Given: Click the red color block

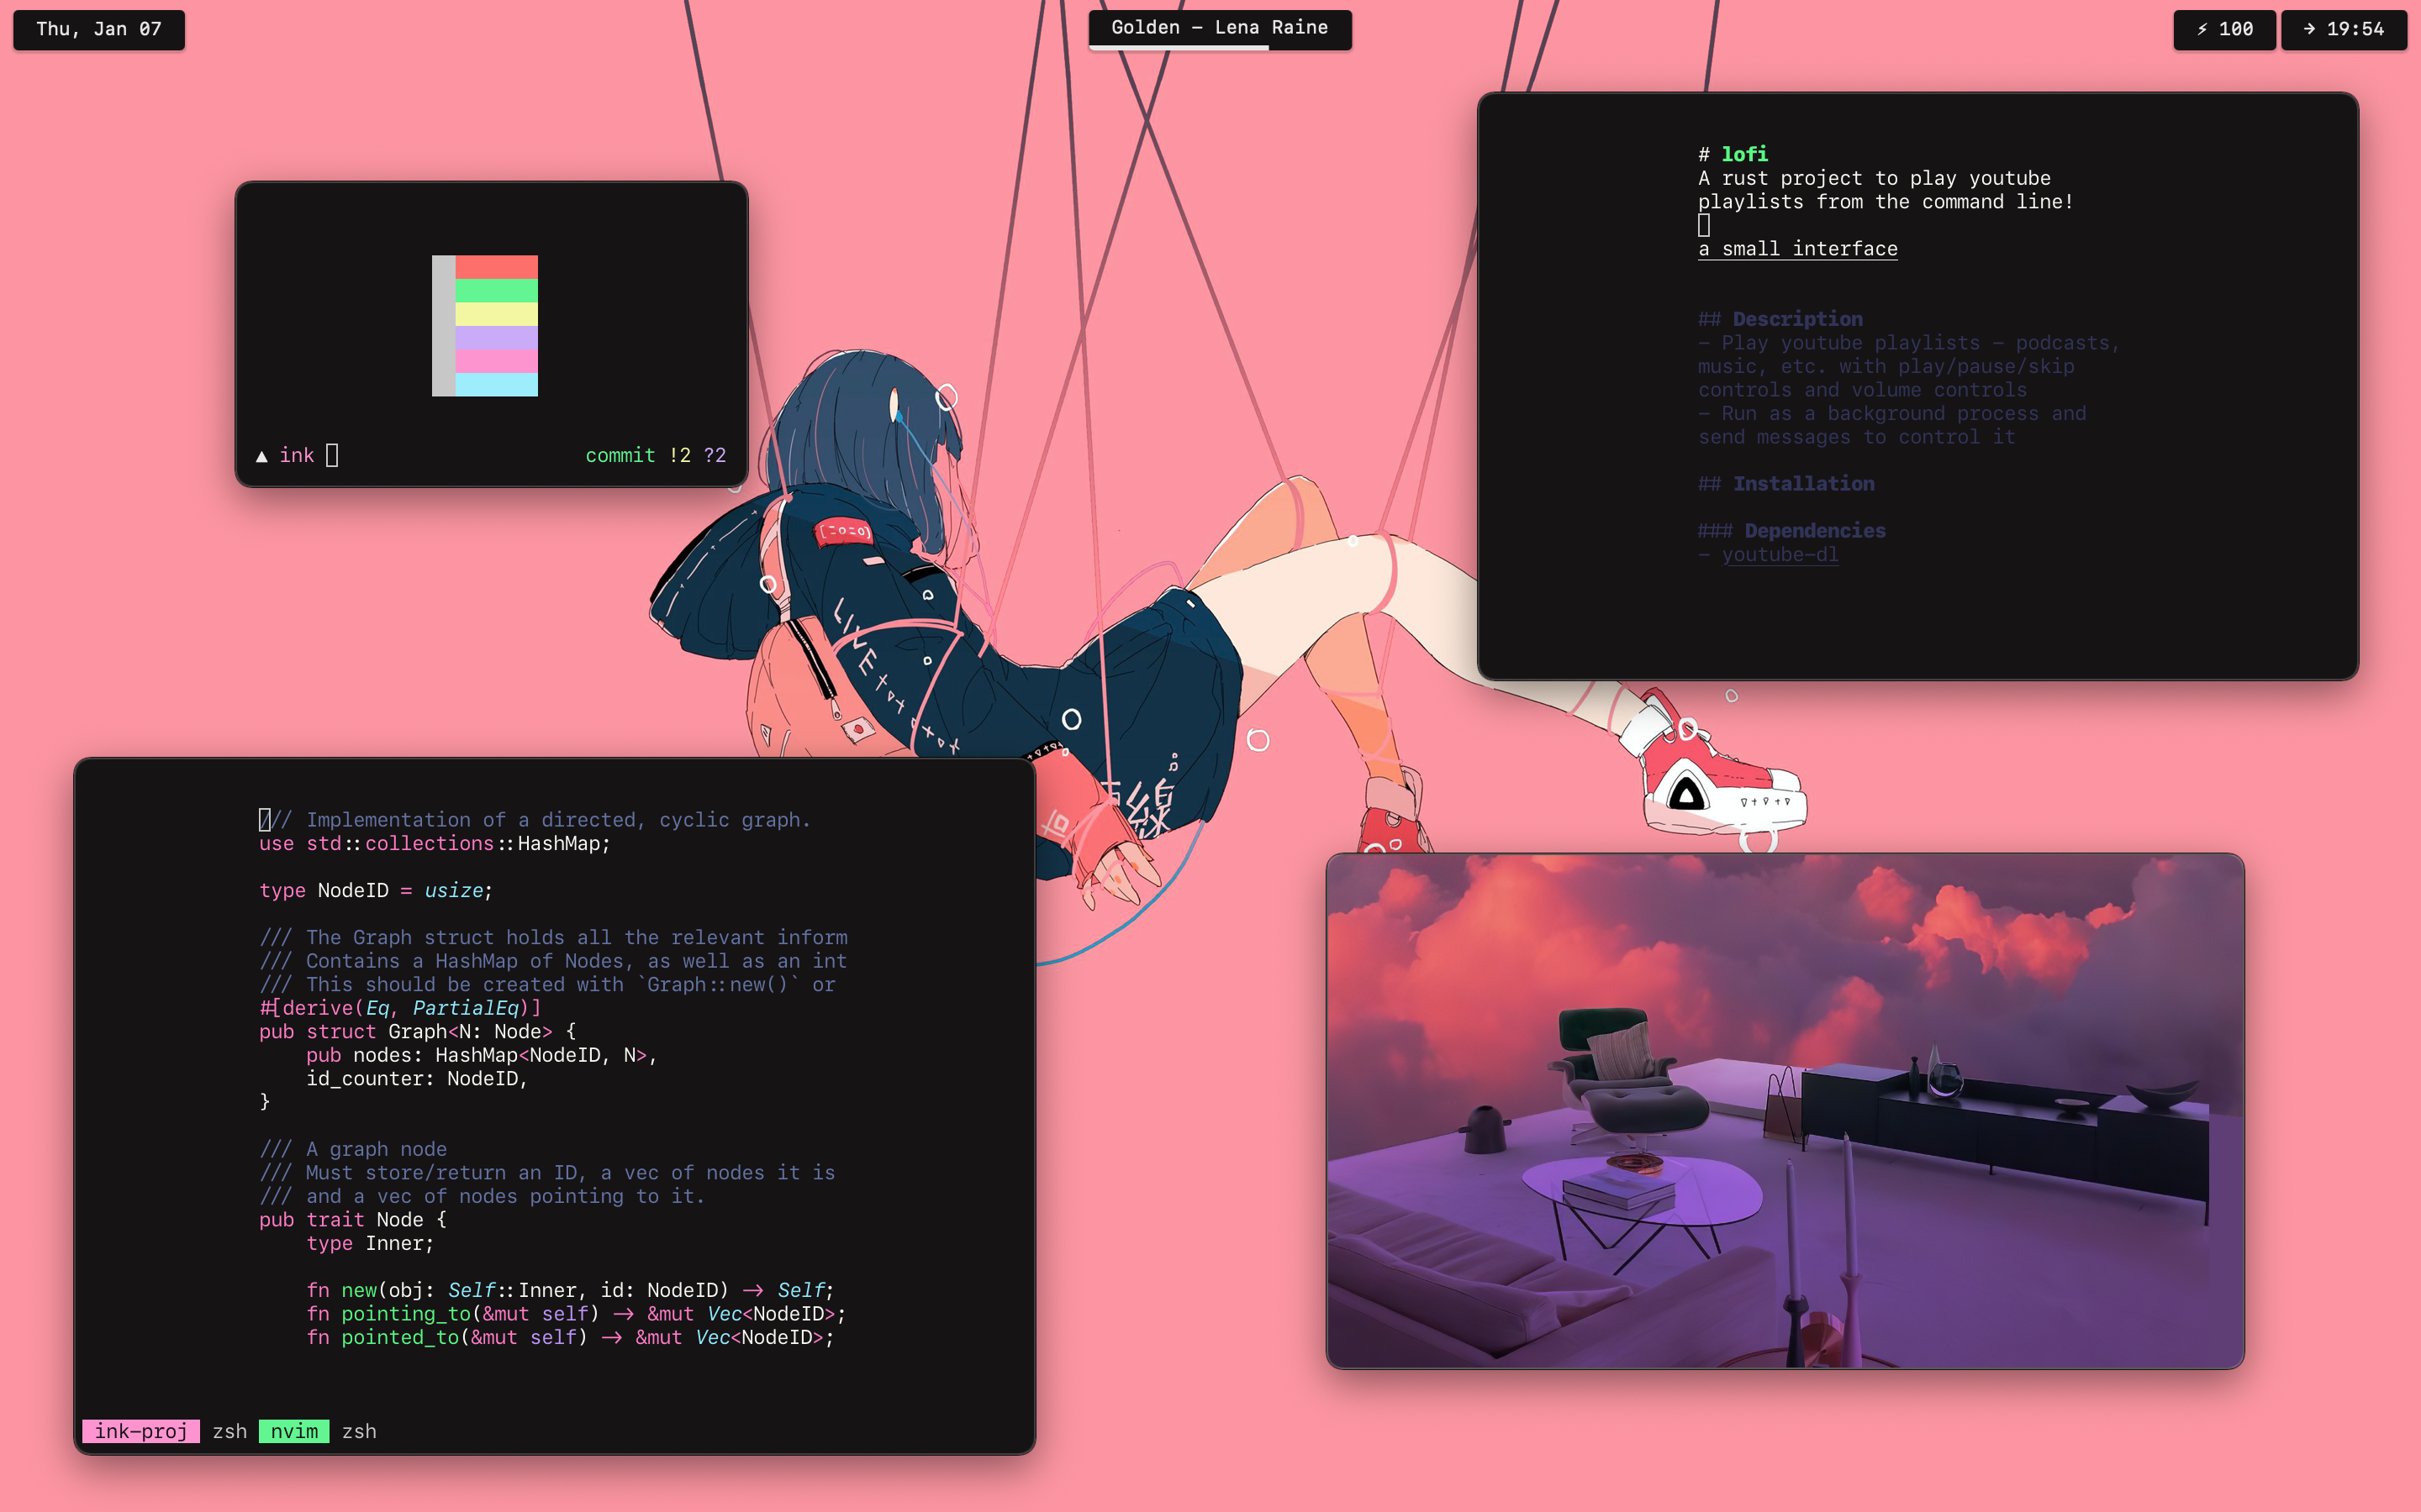Looking at the screenshot, I should point(496,267).
